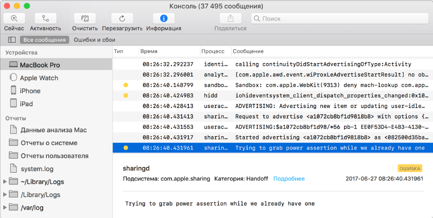Image resolution: width=433 pixels, height=218 pixels.
Task: Click the Поделиться share icon
Action: (x=230, y=19)
